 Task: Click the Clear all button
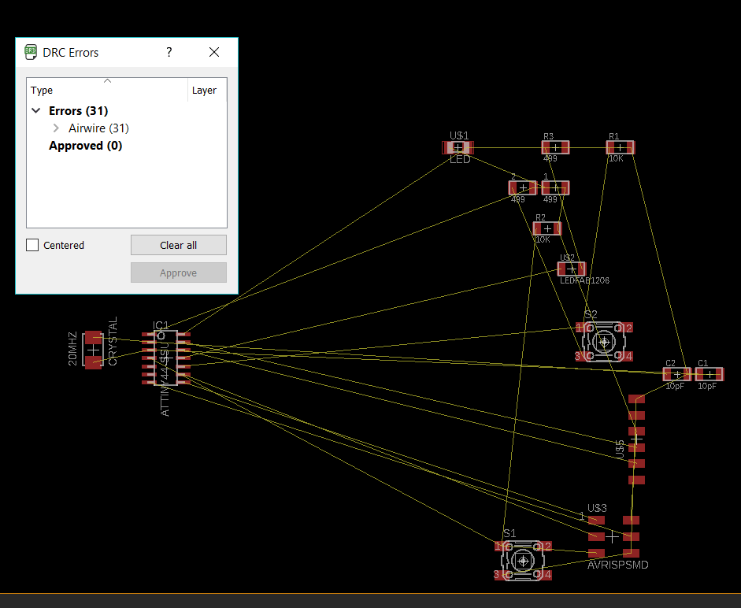[179, 245]
